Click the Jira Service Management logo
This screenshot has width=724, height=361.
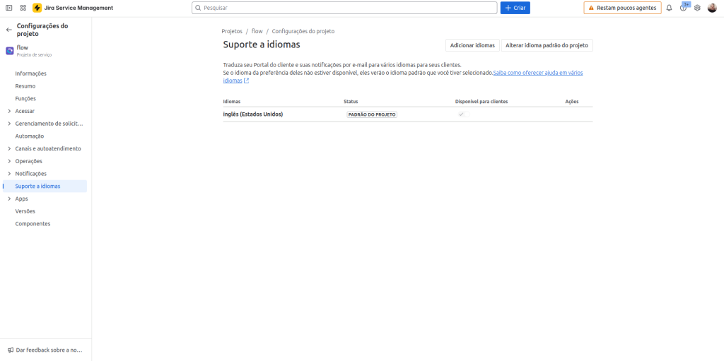37,8
